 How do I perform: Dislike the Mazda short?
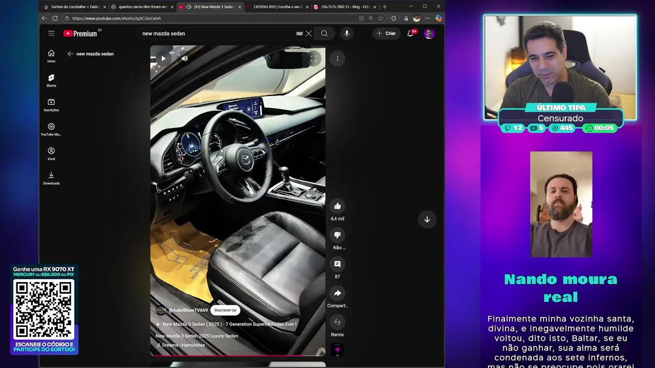(x=337, y=235)
